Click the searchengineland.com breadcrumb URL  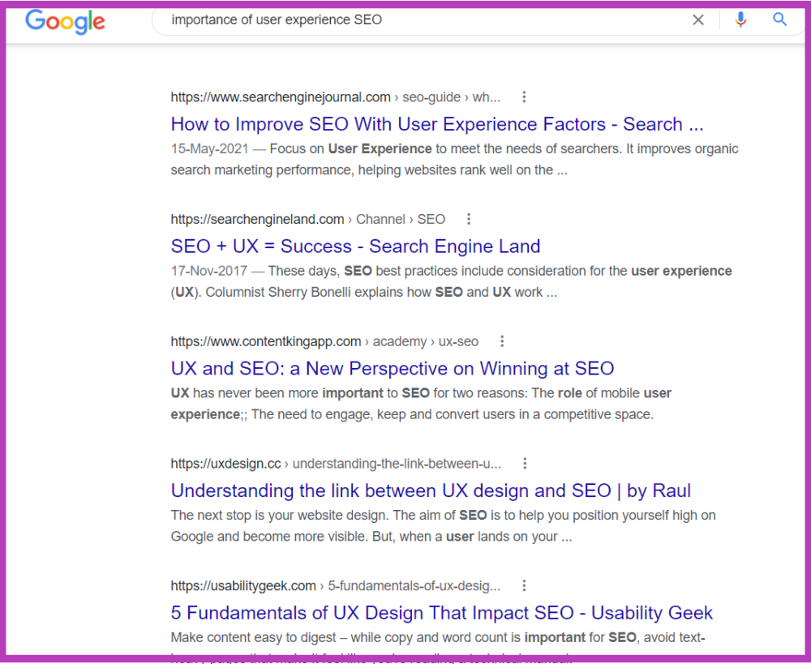(257, 219)
